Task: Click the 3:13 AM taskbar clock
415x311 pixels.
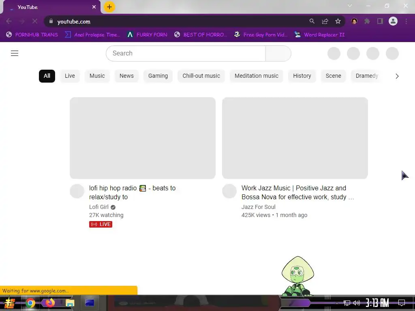Action: pyautogui.click(x=377, y=303)
